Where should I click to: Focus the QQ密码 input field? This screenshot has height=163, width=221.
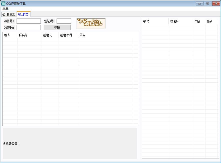point(29,28)
